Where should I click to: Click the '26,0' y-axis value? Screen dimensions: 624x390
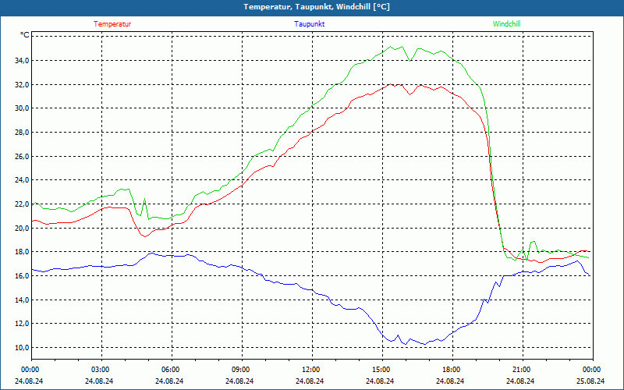click(x=22, y=157)
